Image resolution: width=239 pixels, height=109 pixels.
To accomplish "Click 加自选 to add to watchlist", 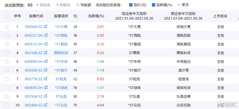I will point(43,5).
